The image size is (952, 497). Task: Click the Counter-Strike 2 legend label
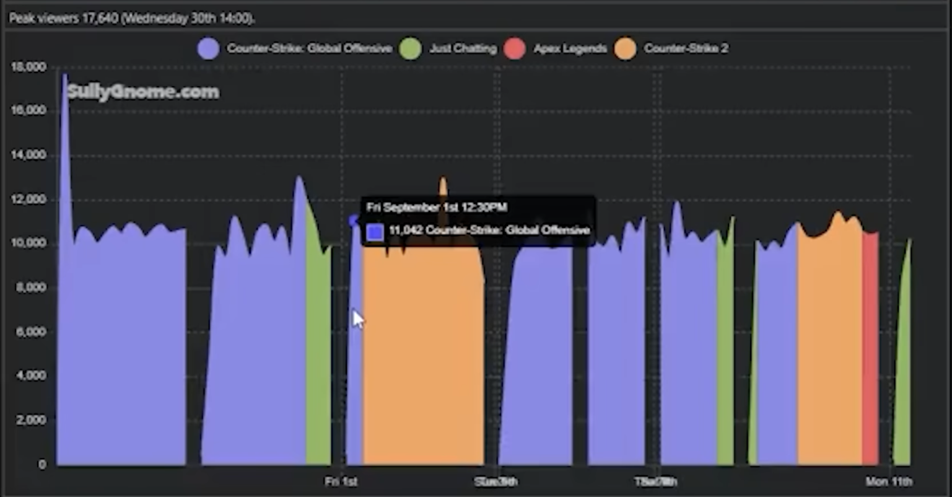[x=686, y=48]
